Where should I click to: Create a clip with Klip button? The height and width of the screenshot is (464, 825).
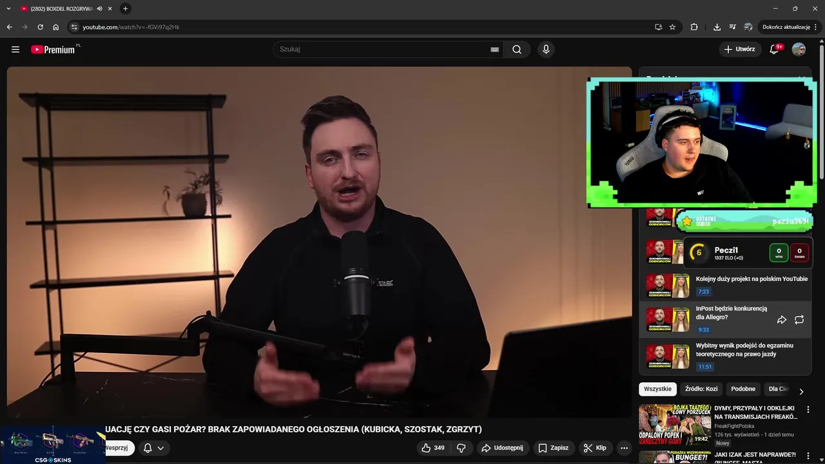595,448
